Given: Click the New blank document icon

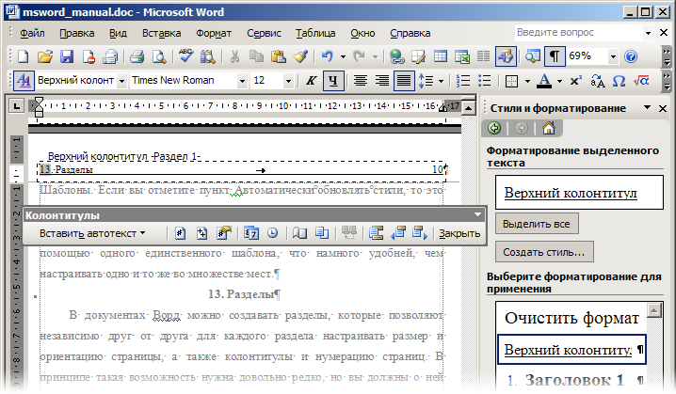Looking at the screenshot, I should tap(23, 56).
